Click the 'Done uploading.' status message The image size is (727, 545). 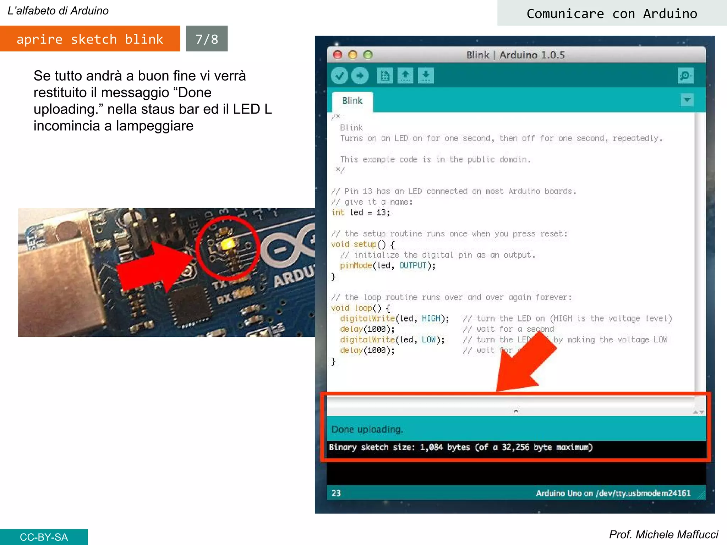point(367,429)
